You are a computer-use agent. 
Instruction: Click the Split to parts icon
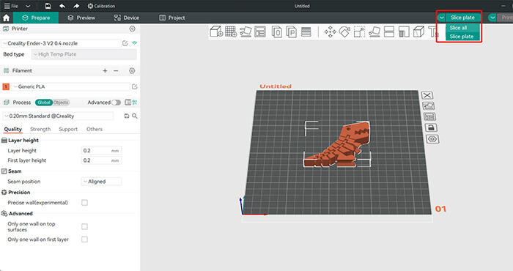click(291, 31)
